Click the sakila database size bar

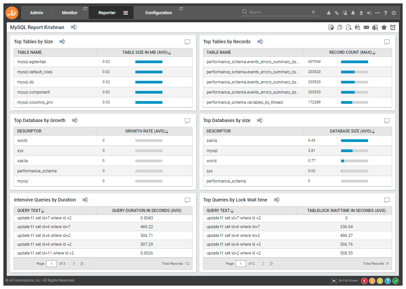355,141
